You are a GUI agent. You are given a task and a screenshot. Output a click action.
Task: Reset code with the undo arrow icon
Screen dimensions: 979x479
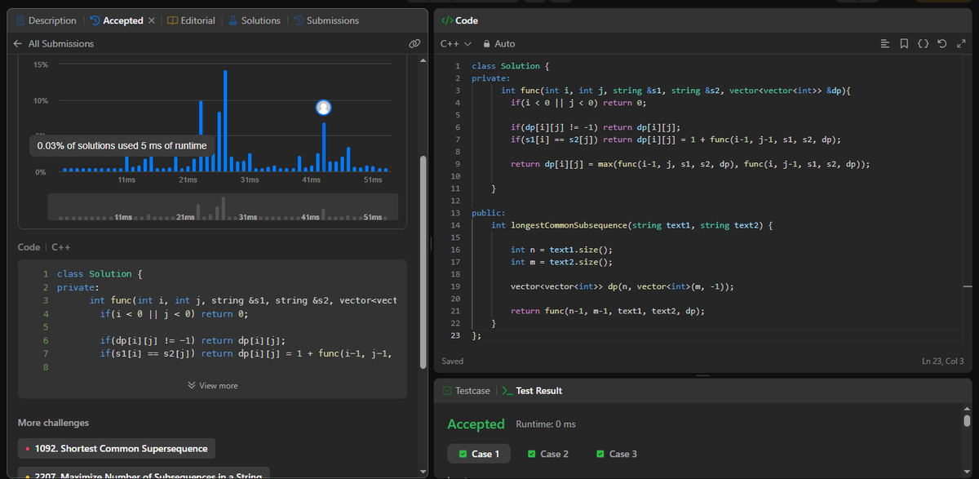(x=942, y=43)
